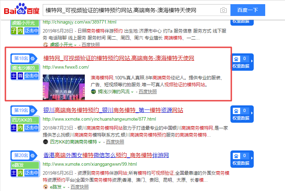Click 权重数据 label for 第19名 result
The height and width of the screenshot is (191, 285).
241,118
